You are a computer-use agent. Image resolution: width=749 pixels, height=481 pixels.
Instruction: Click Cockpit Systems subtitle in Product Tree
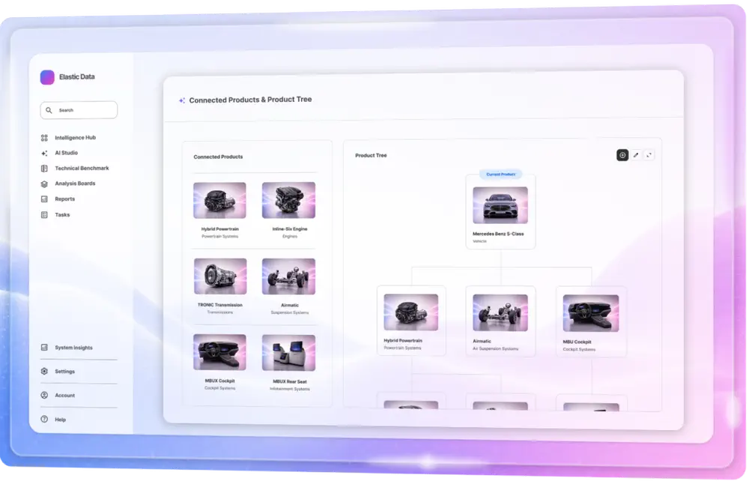point(579,350)
